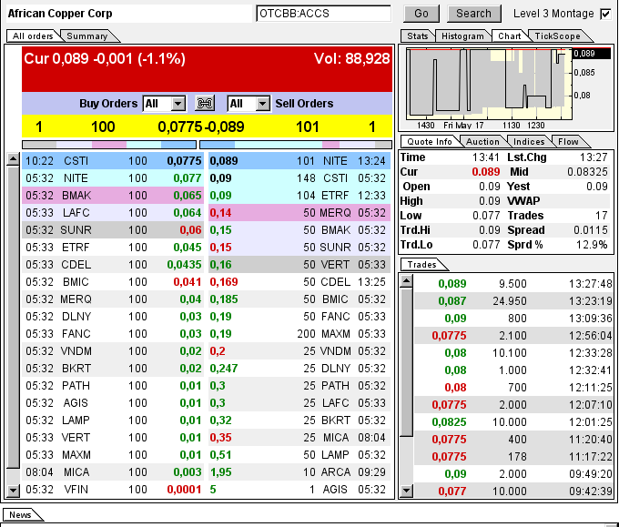The image size is (619, 527).
Task: Click the OTCBB:ACCS symbol input field
Action: click(323, 14)
